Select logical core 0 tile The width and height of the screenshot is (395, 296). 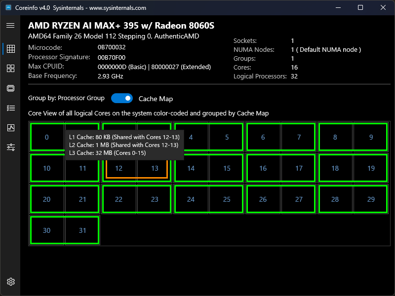coord(46,137)
